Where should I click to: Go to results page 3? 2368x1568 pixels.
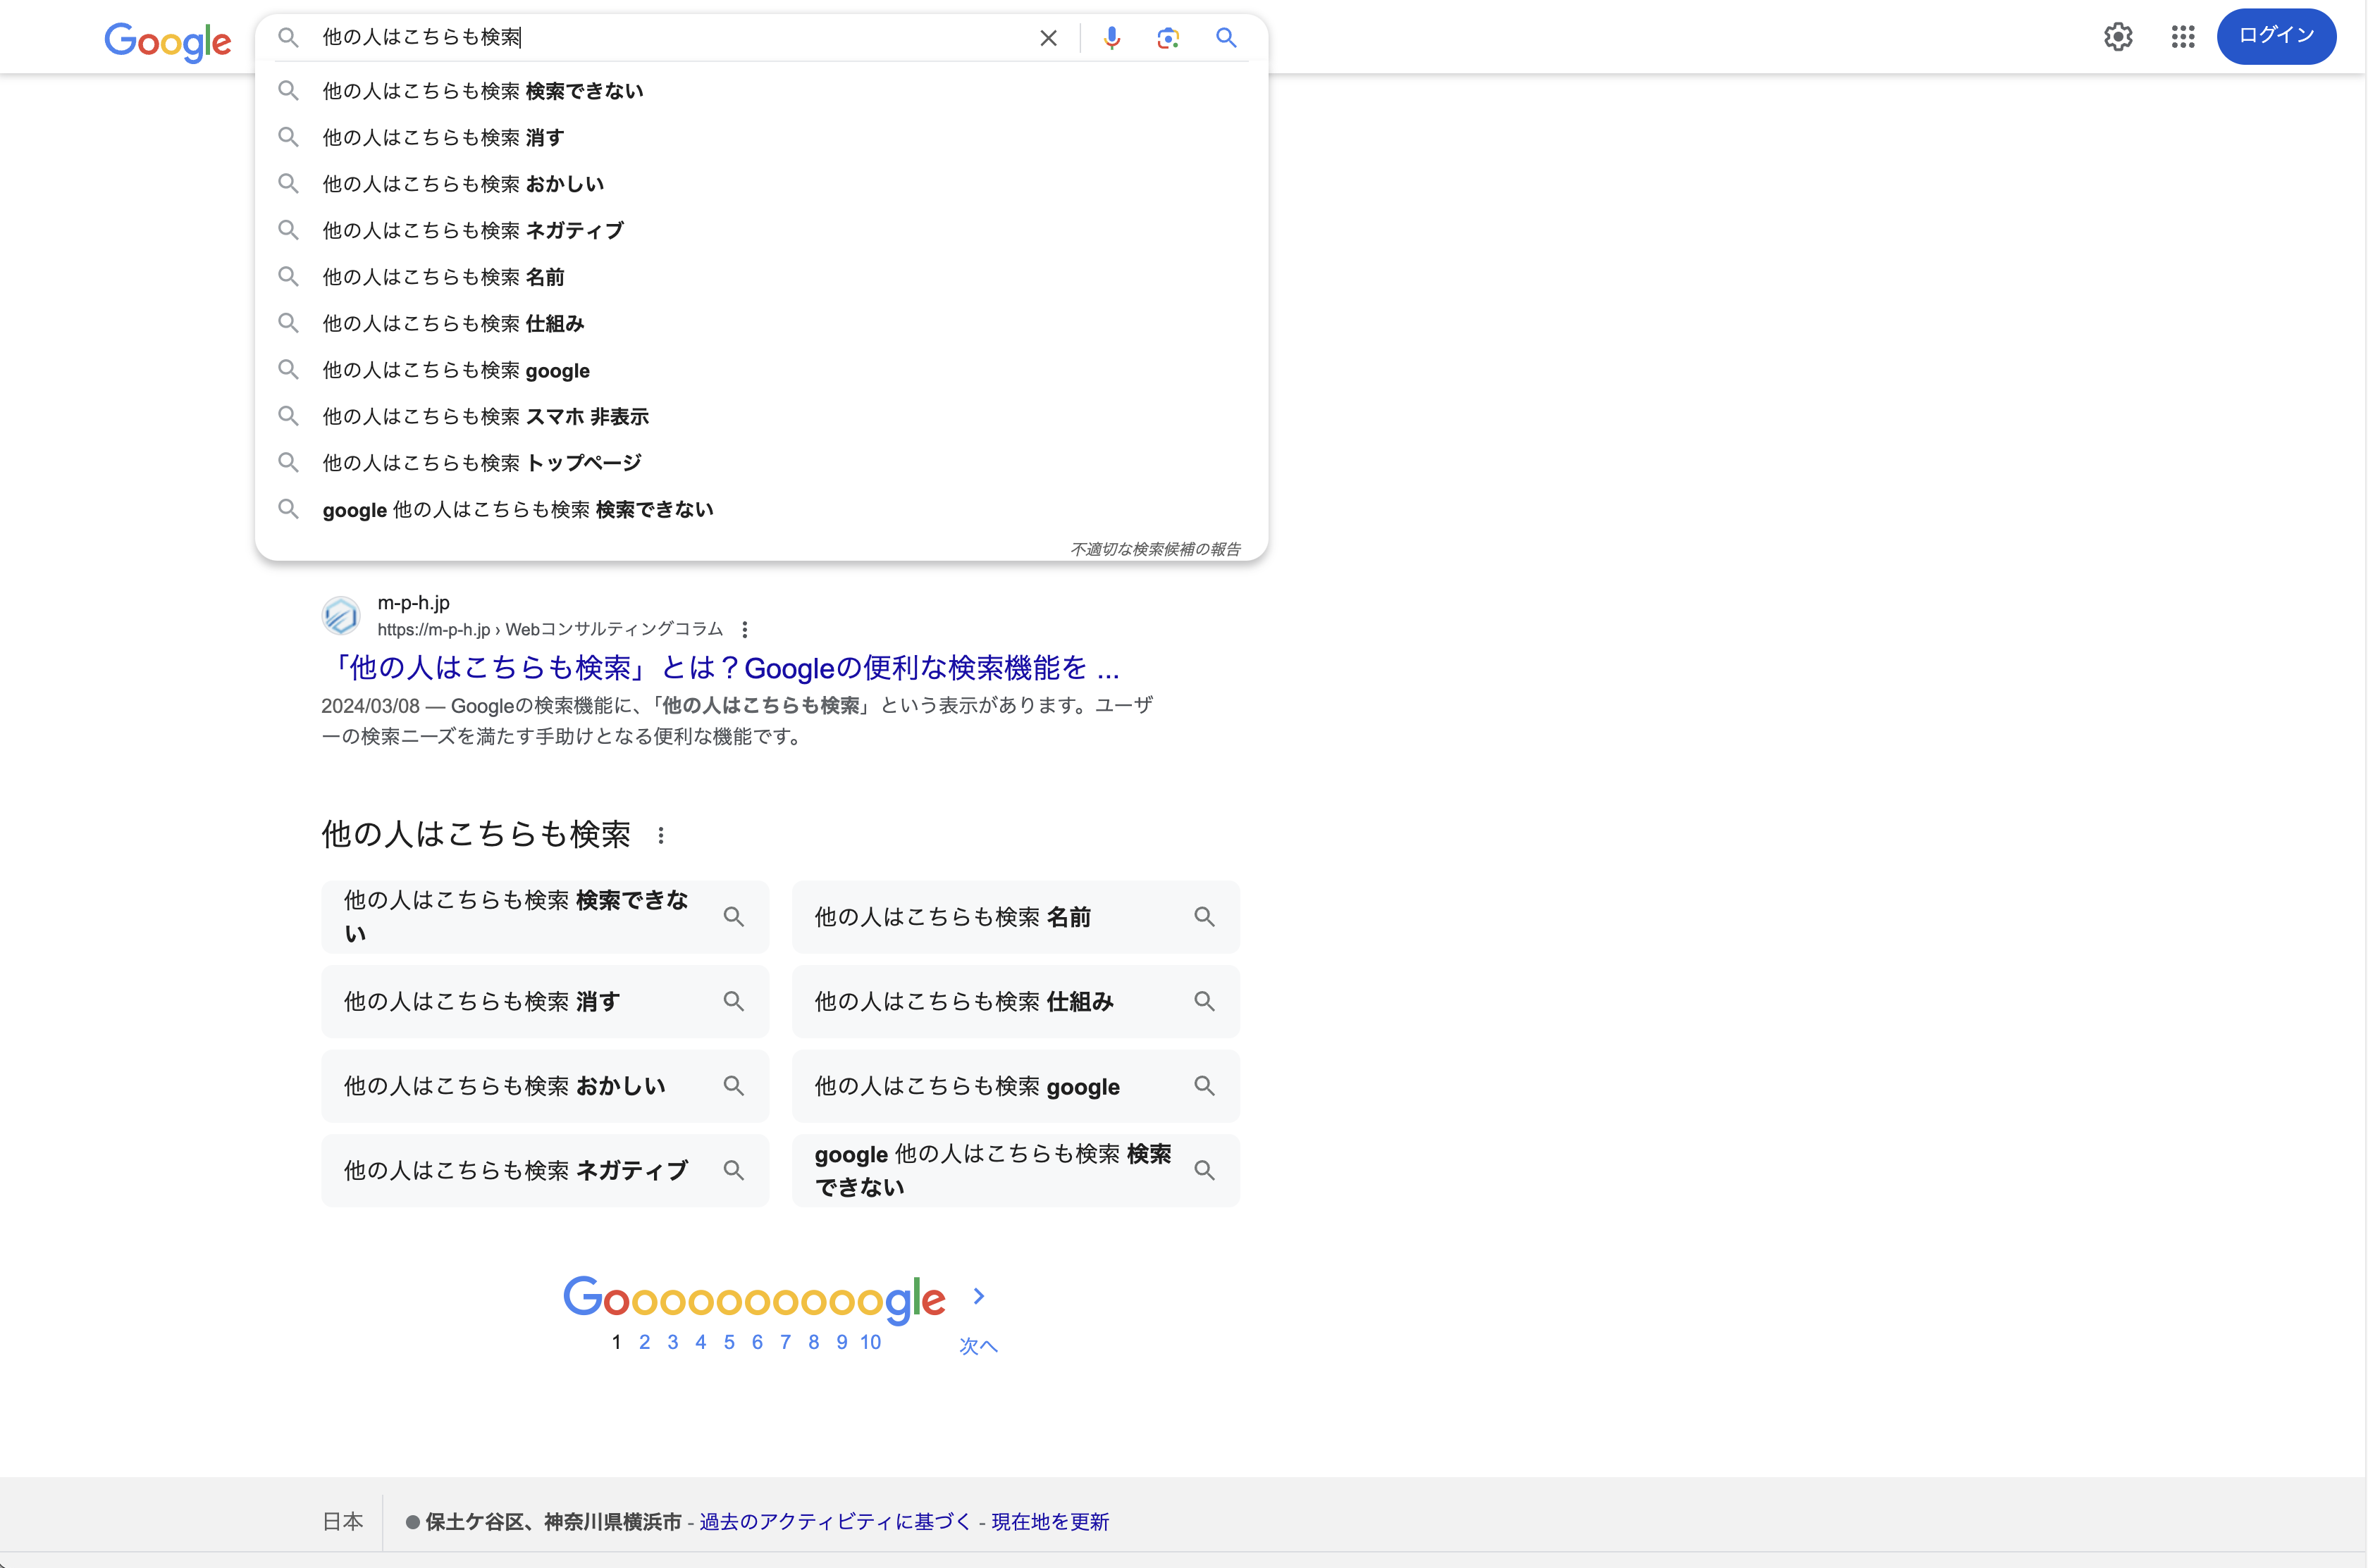click(x=672, y=1342)
